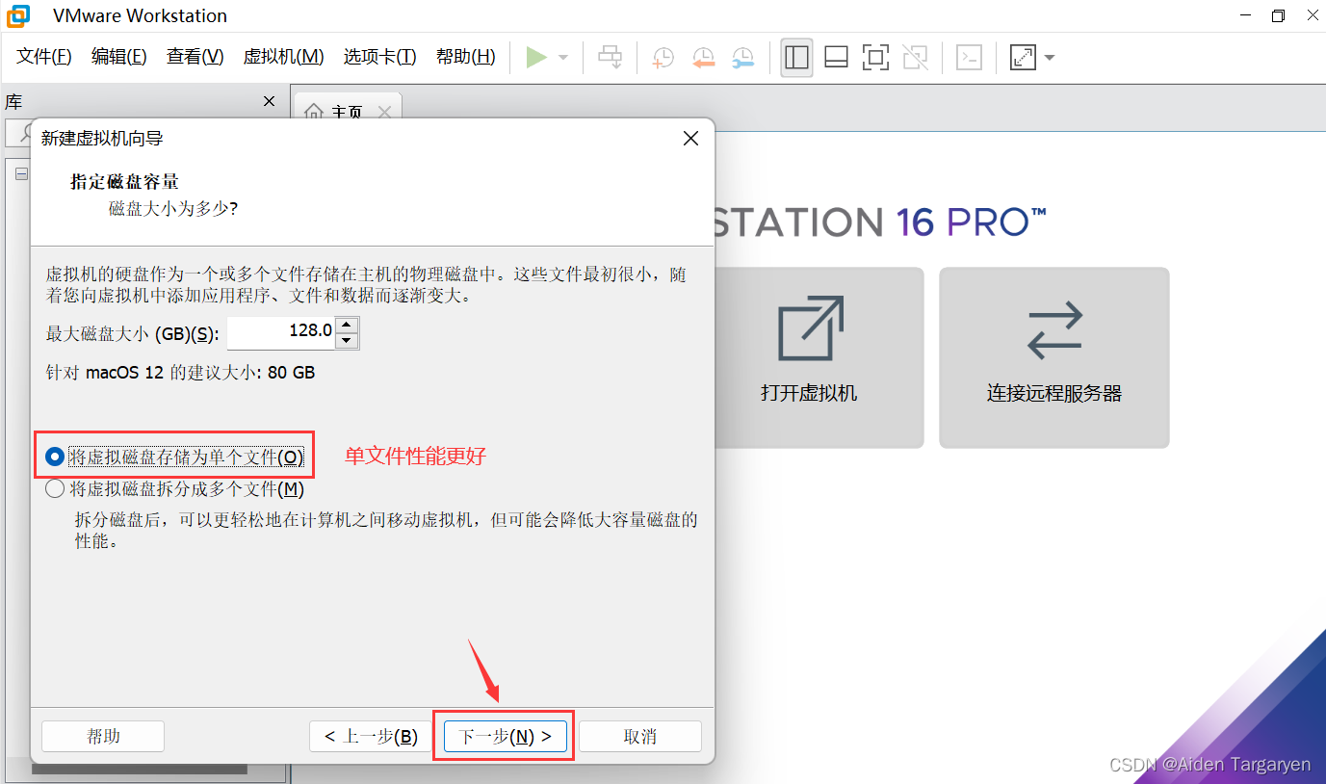
Task: Click the console view terminal icon
Action: 969,58
